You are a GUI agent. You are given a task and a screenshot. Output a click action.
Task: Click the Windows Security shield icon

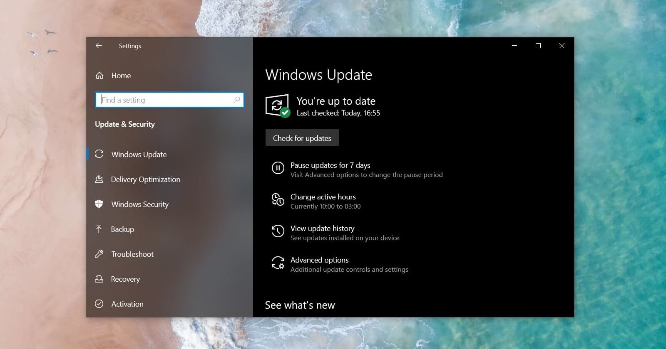(99, 204)
